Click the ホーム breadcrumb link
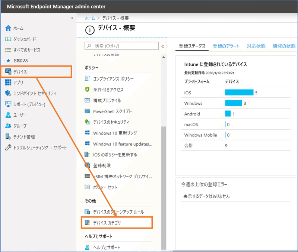 click(x=90, y=18)
